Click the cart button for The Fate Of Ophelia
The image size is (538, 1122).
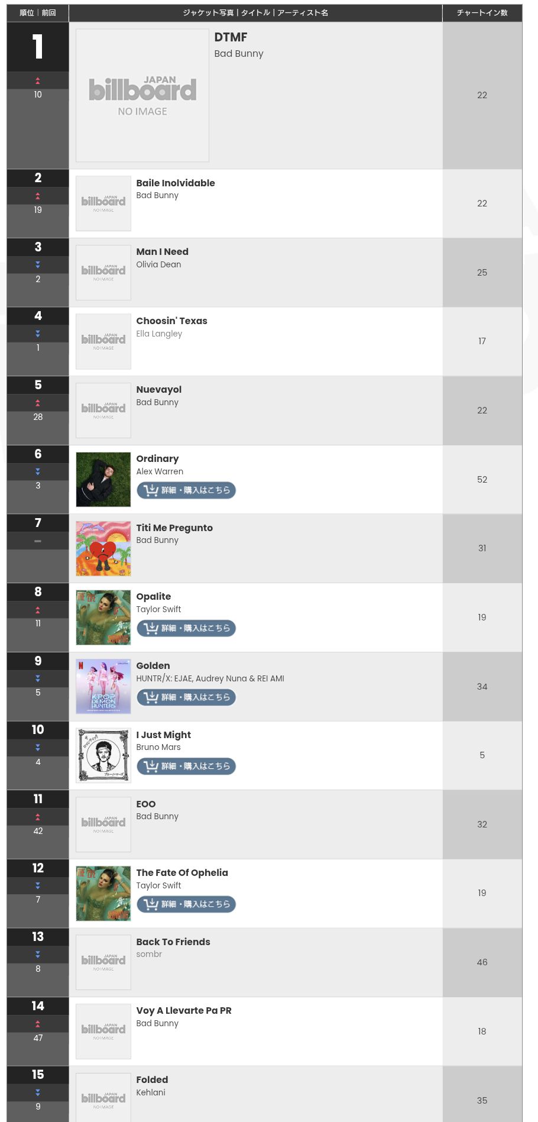(x=186, y=904)
